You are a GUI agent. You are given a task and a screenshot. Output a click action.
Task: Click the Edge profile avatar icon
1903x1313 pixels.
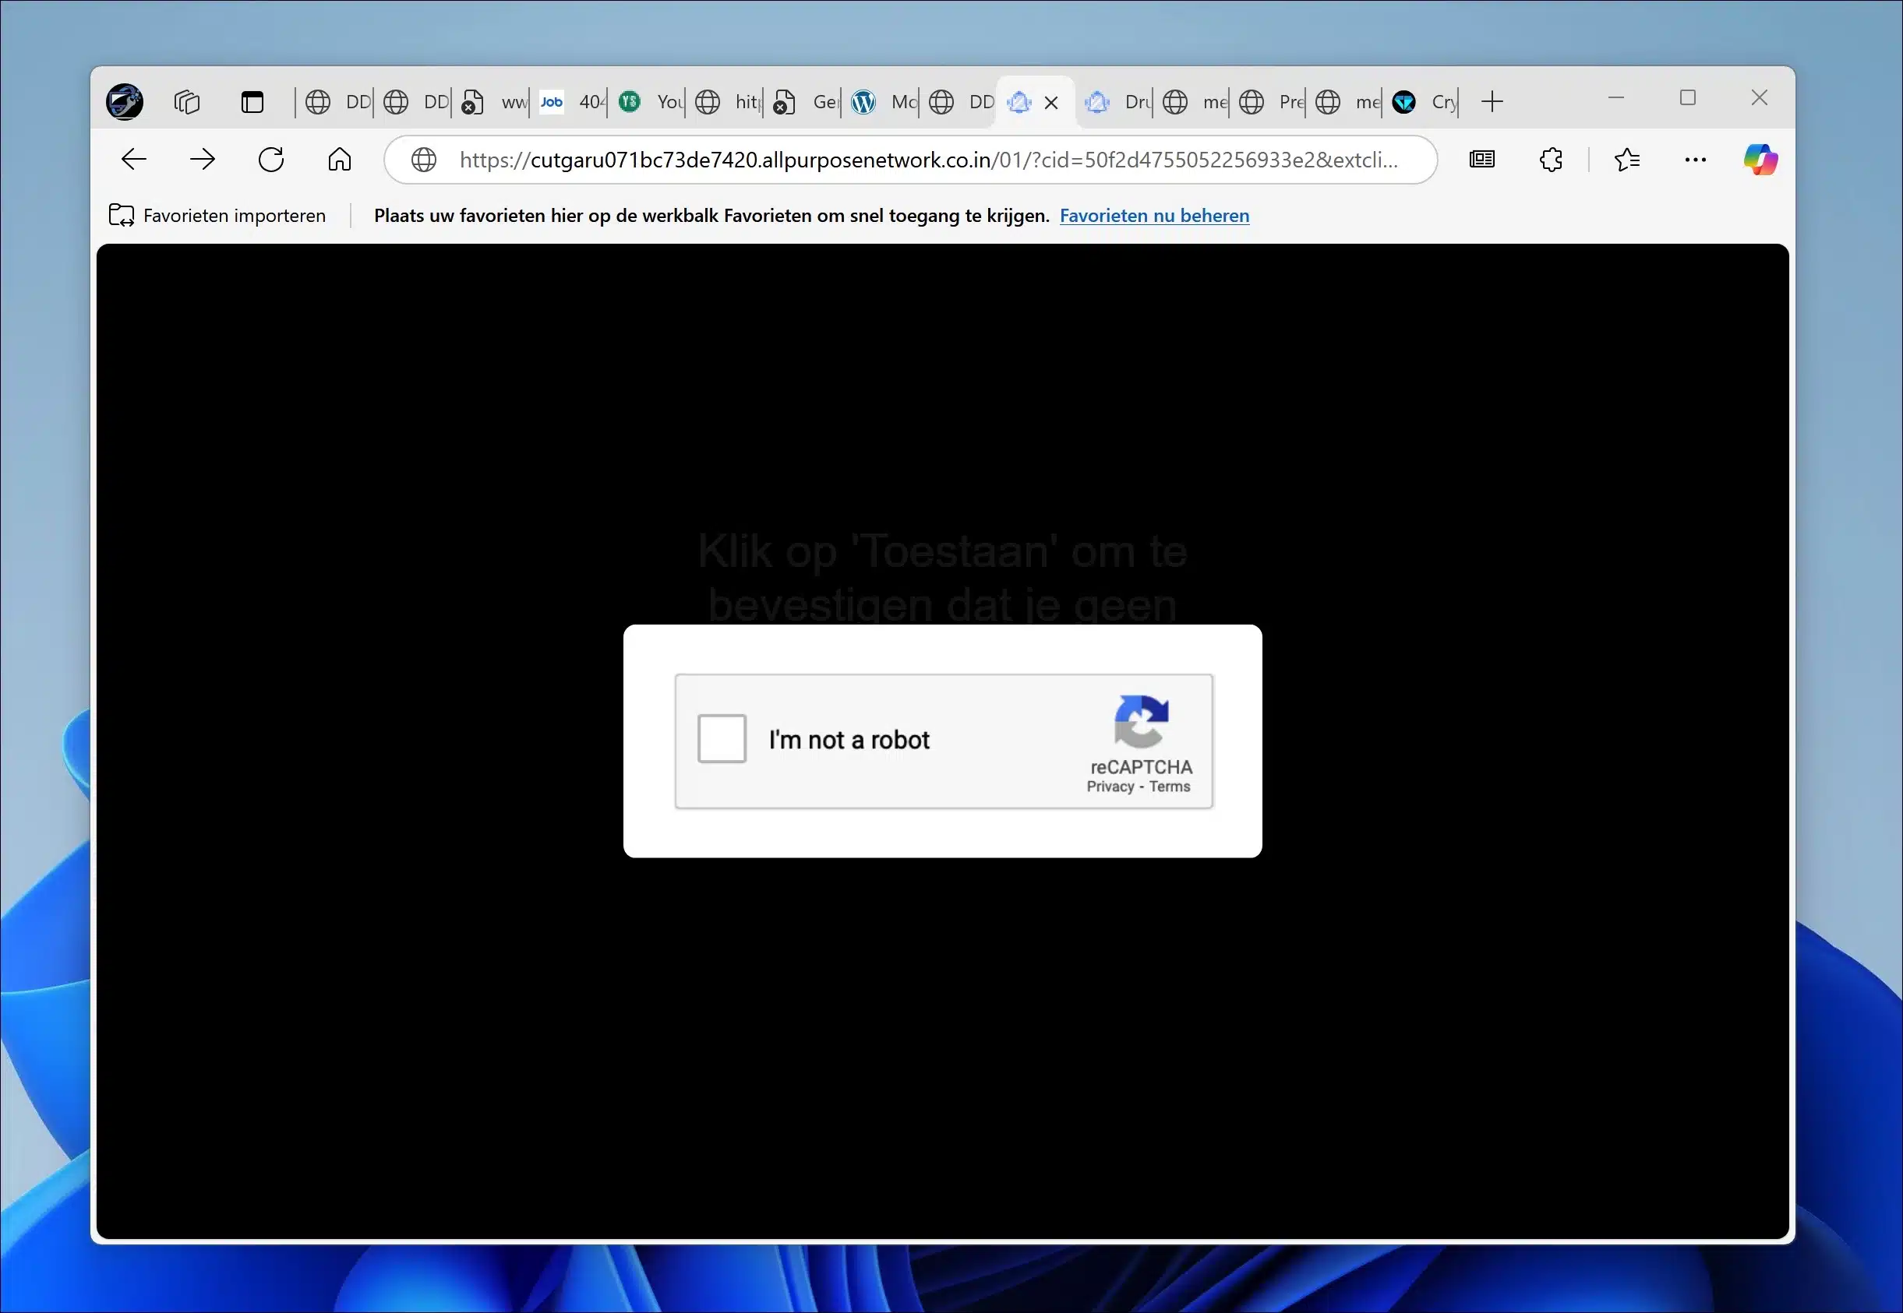(124, 102)
